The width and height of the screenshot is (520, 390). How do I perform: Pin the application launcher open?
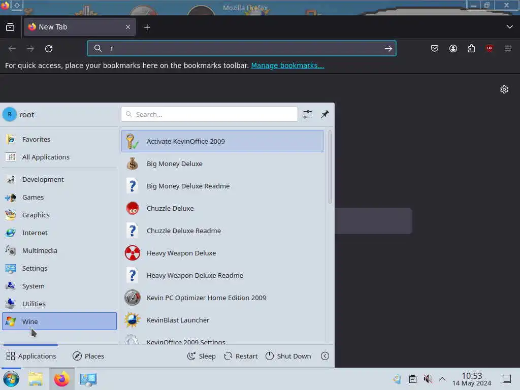325,114
